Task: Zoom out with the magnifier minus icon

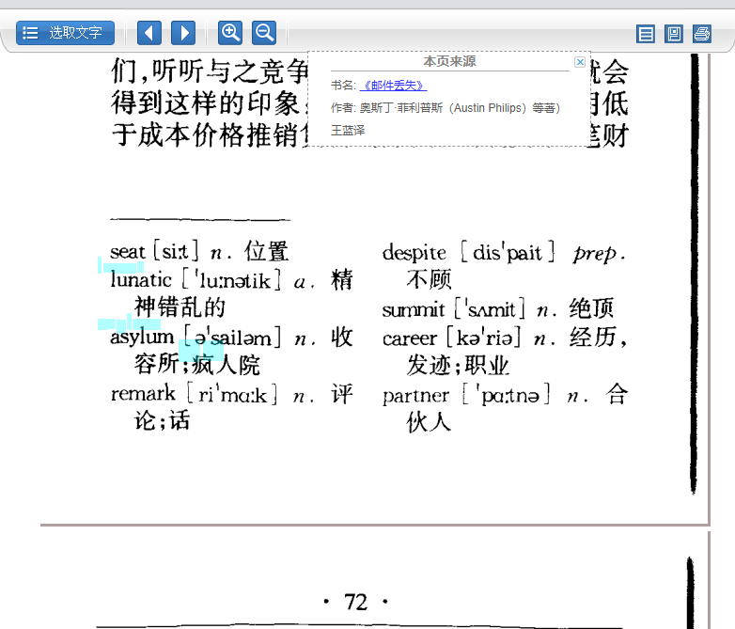Action: pyautogui.click(x=264, y=33)
